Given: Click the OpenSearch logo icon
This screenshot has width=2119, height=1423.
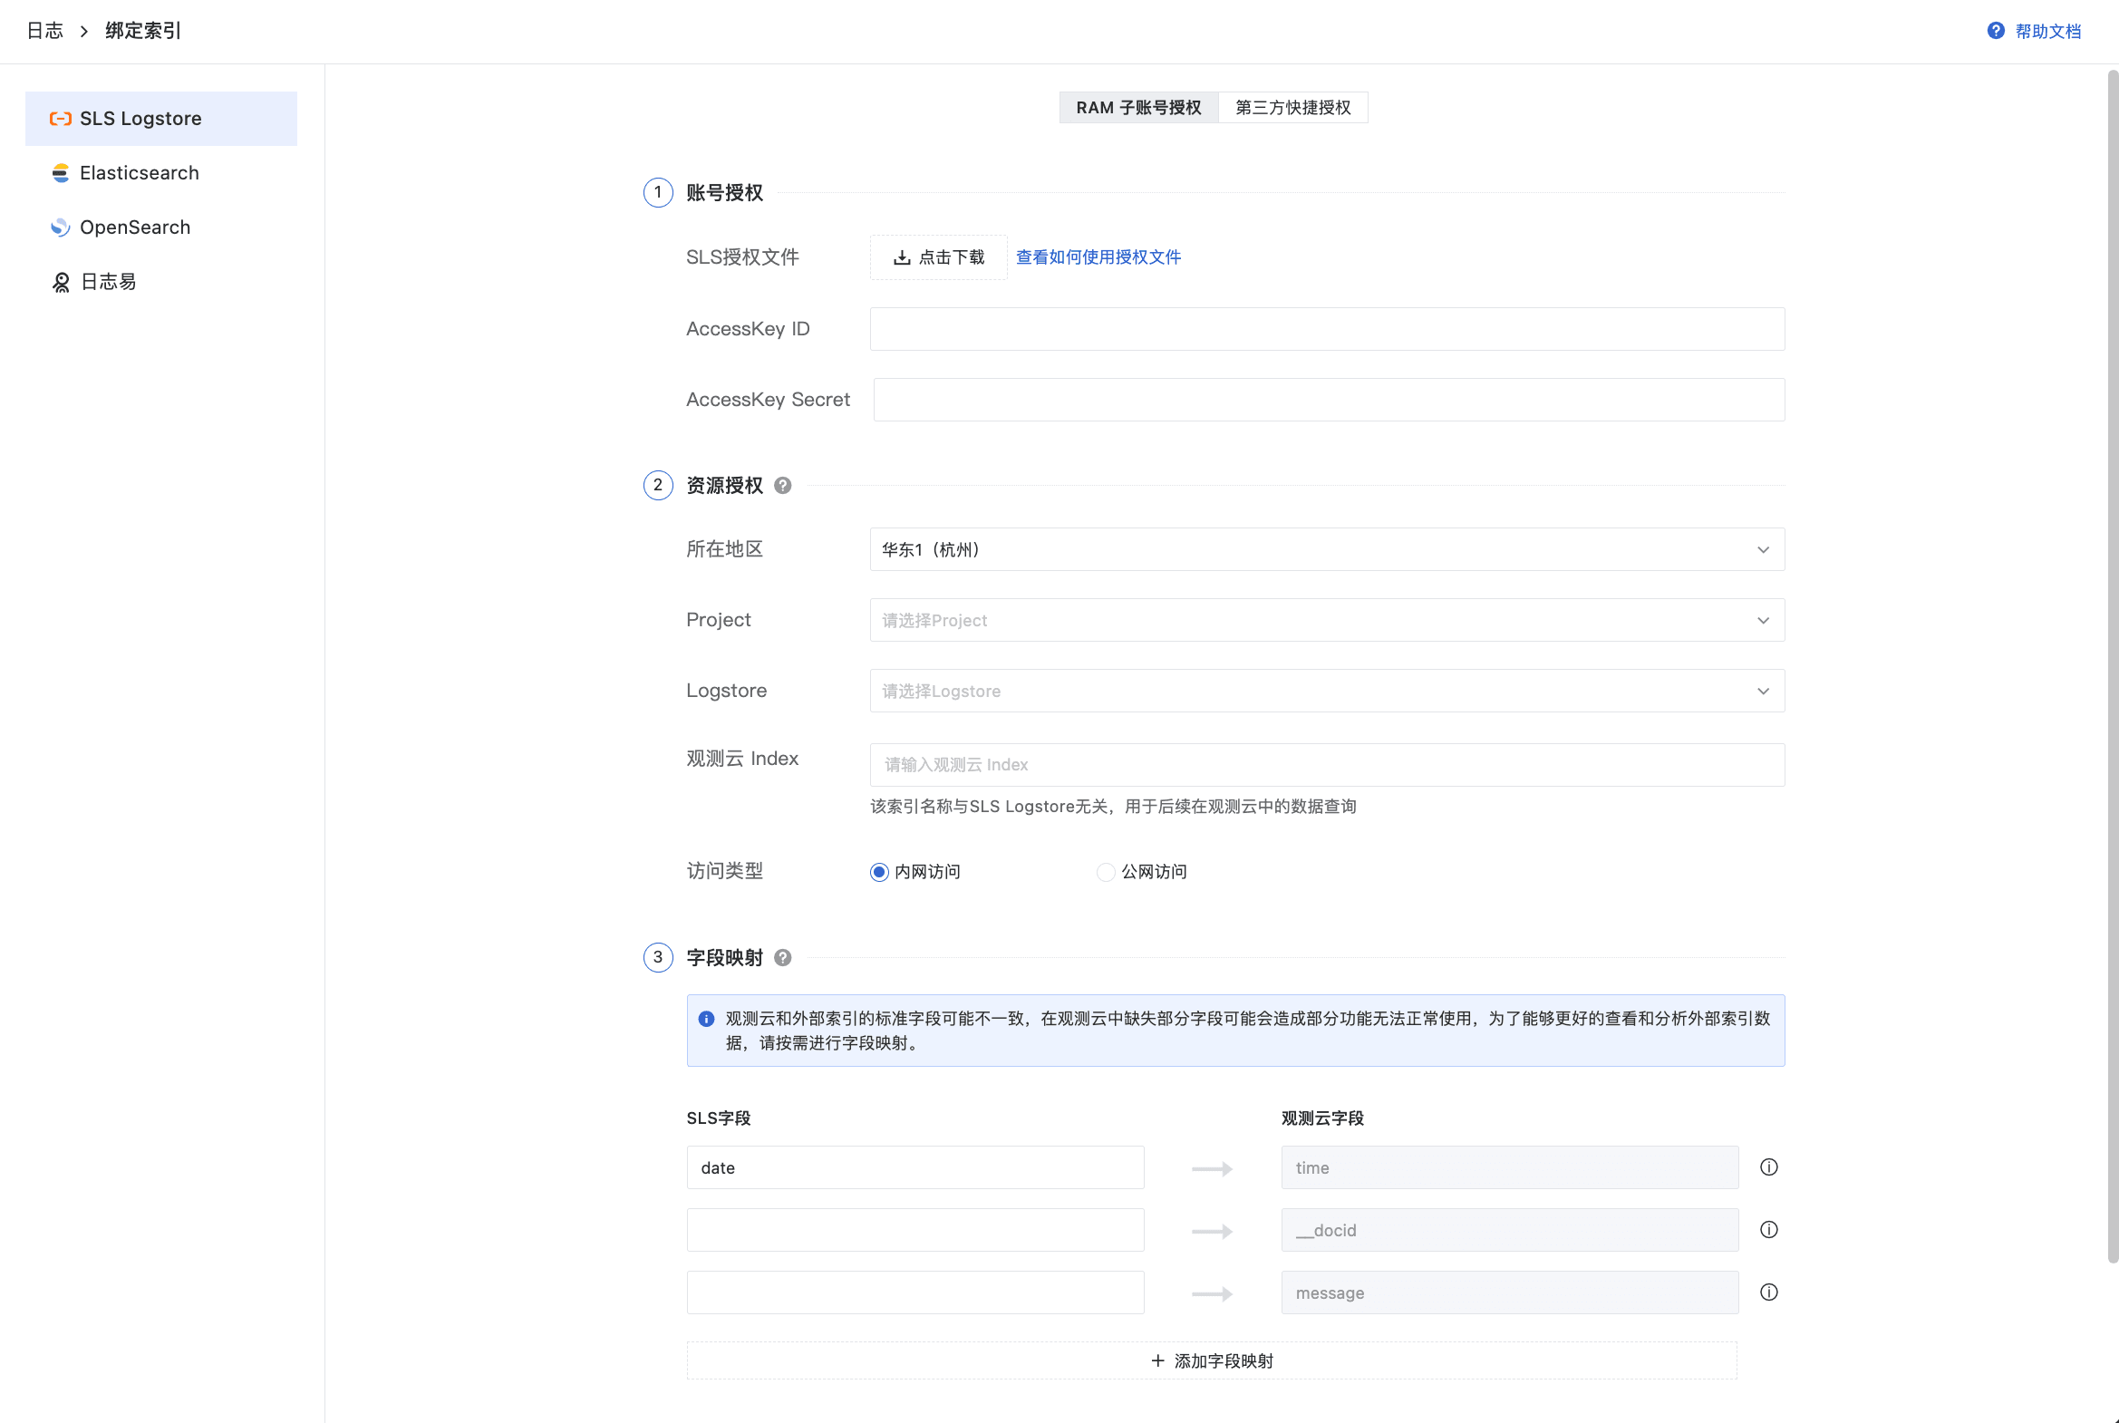Looking at the screenshot, I should [x=61, y=227].
